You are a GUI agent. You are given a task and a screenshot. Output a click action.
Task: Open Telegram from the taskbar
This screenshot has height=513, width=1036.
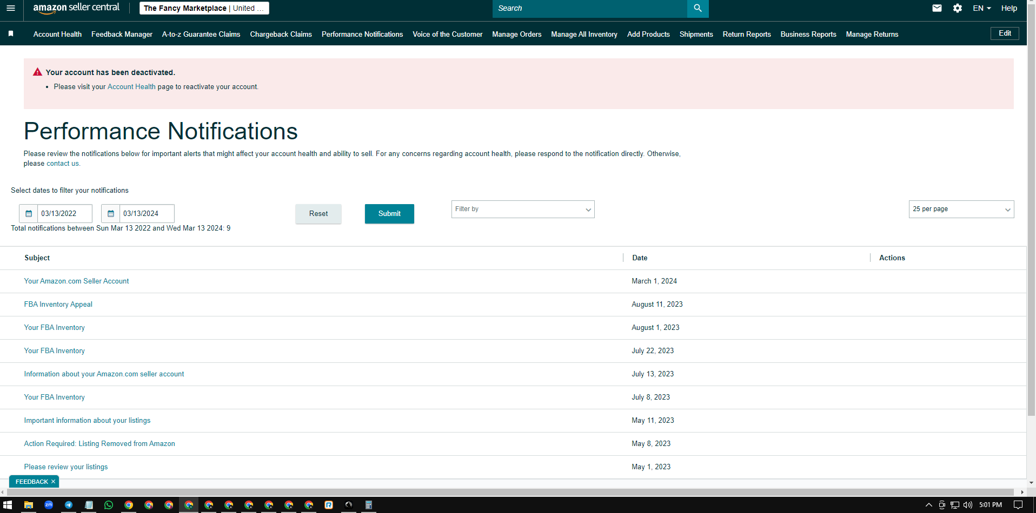point(69,505)
